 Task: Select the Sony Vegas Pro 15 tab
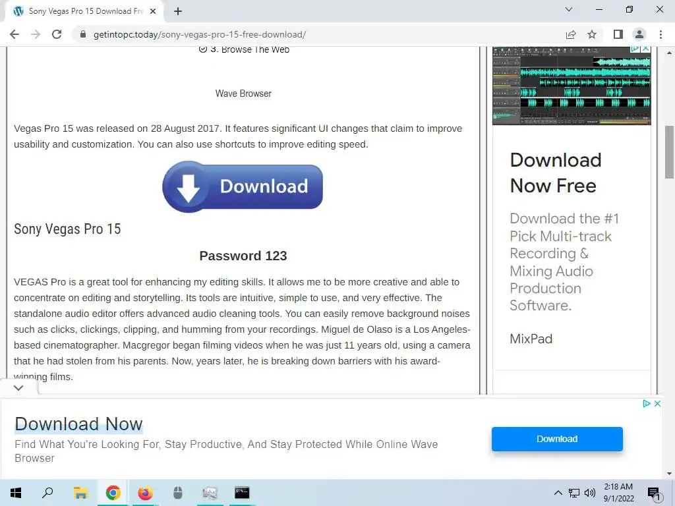(84, 11)
